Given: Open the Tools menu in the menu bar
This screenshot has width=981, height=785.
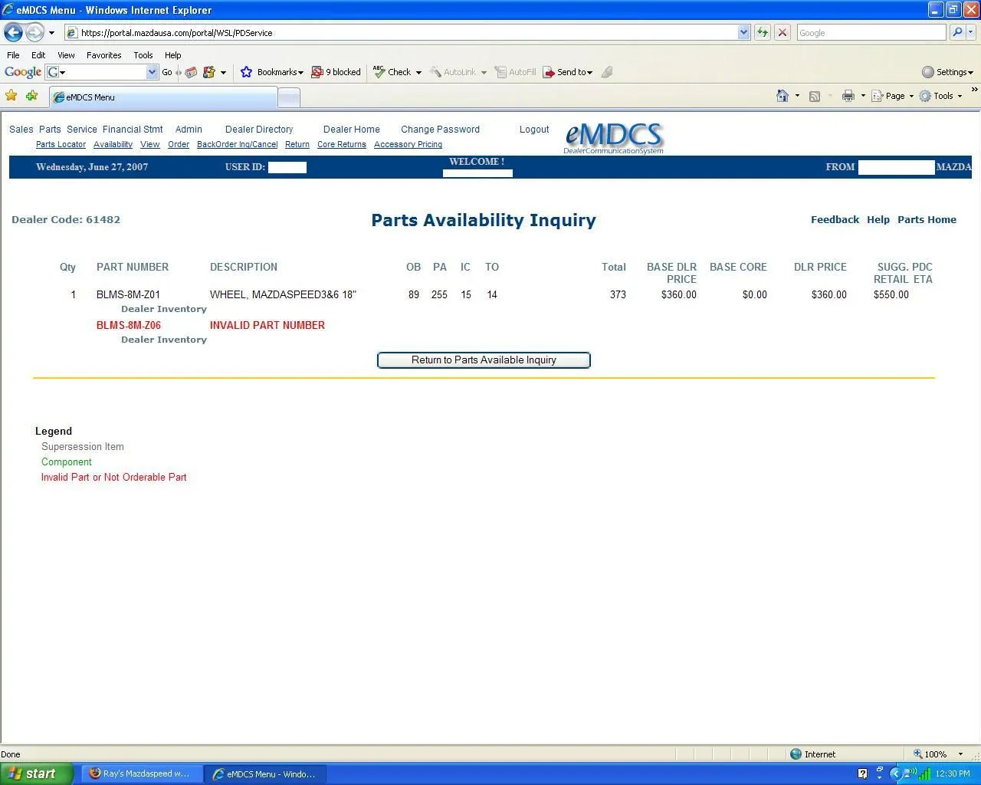Looking at the screenshot, I should pyautogui.click(x=143, y=55).
